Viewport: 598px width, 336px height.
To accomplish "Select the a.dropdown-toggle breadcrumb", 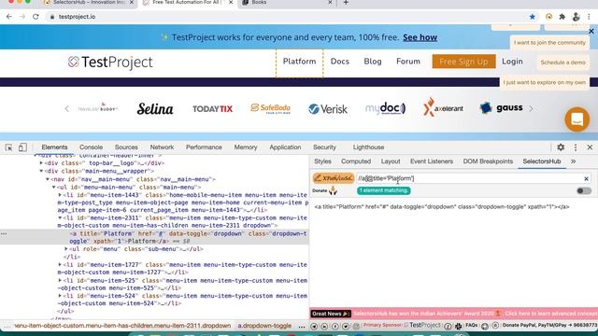I will 264,326.
